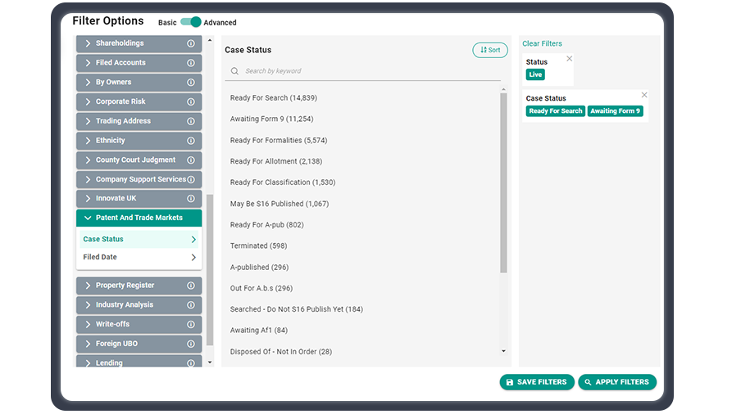Open info icon for By Owners
The width and height of the screenshot is (750, 414).
click(x=191, y=83)
